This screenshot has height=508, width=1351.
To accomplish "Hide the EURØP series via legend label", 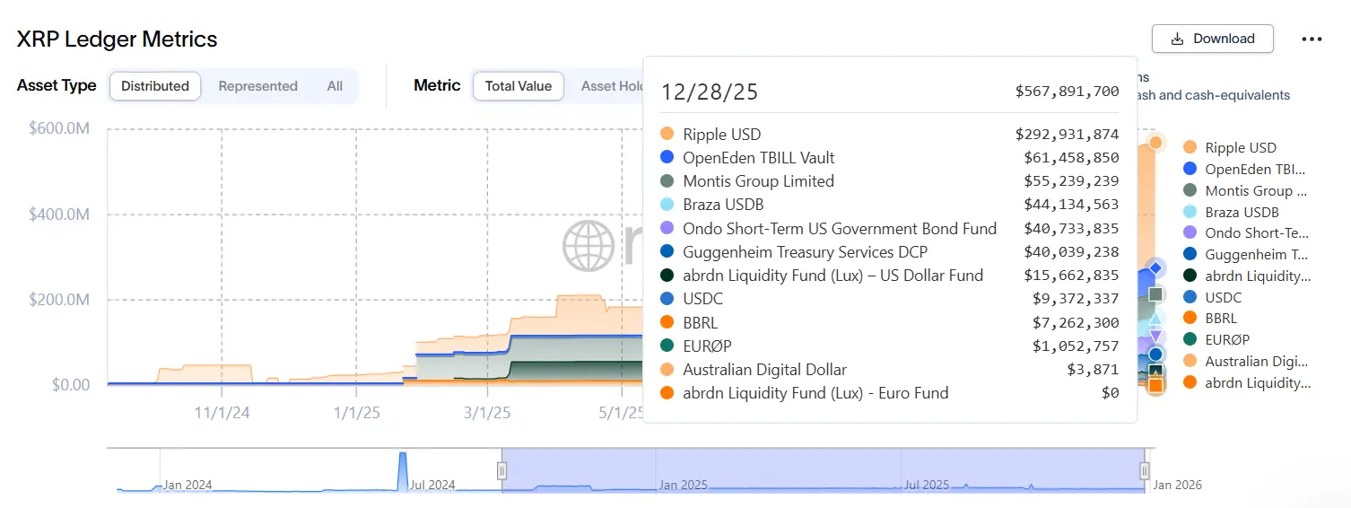I will [x=1227, y=339].
